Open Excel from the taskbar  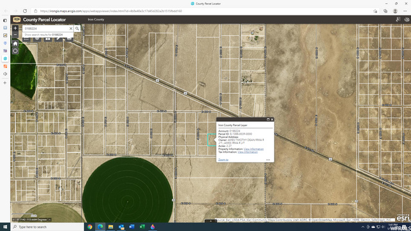click(x=142, y=227)
